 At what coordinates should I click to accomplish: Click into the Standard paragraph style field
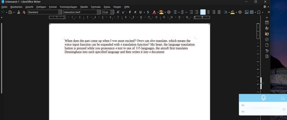[43, 12]
